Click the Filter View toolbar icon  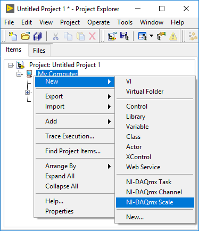pos(143,36)
